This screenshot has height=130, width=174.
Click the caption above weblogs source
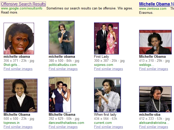[x=152, y=56]
